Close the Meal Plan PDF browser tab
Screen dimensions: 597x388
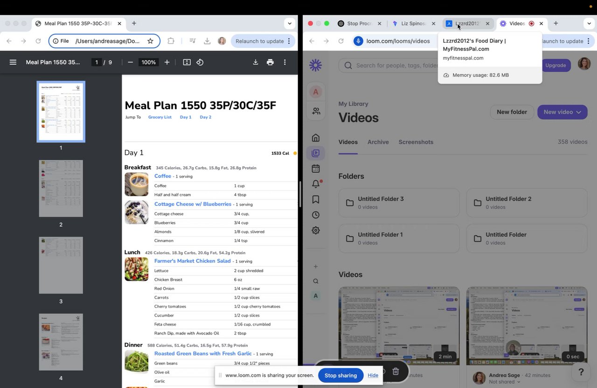[119, 23]
